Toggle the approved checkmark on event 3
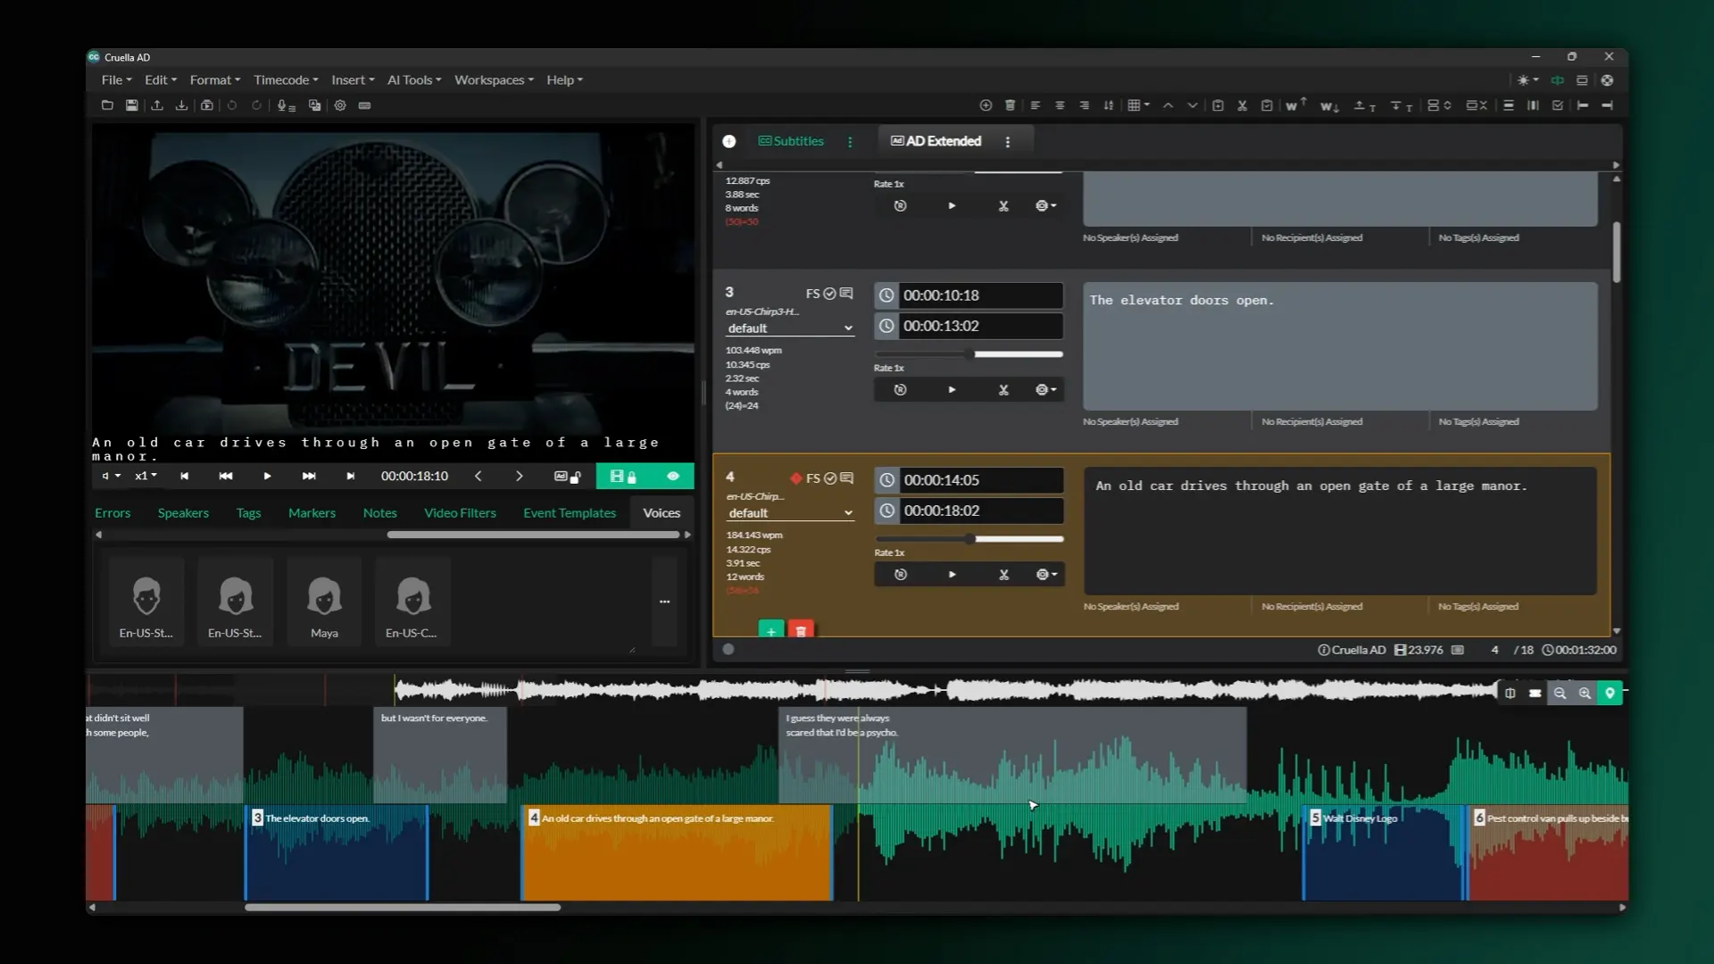 829,294
